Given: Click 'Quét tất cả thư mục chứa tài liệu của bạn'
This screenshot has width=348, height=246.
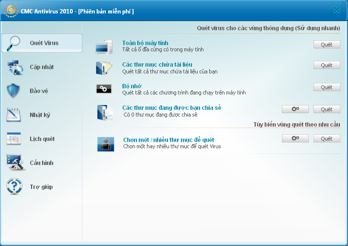Looking at the screenshot, I should click(x=170, y=71).
